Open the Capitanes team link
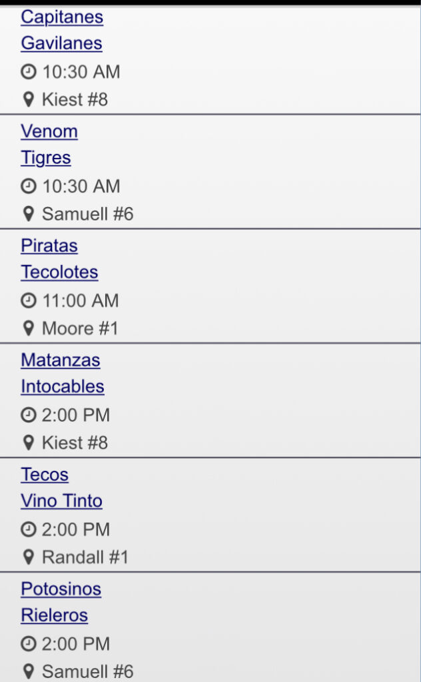Image resolution: width=421 pixels, height=682 pixels. 62,17
